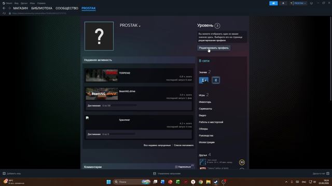
Task: Click the plus icon for adding a game
Action: click(x=4, y=174)
